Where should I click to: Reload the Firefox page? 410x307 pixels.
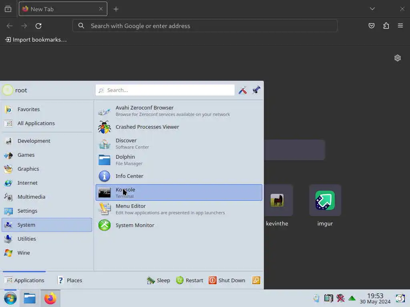click(x=38, y=26)
